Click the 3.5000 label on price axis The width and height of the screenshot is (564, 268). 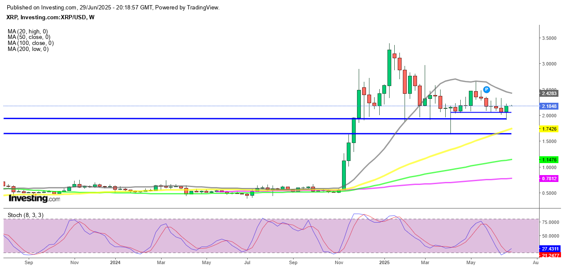550,38
